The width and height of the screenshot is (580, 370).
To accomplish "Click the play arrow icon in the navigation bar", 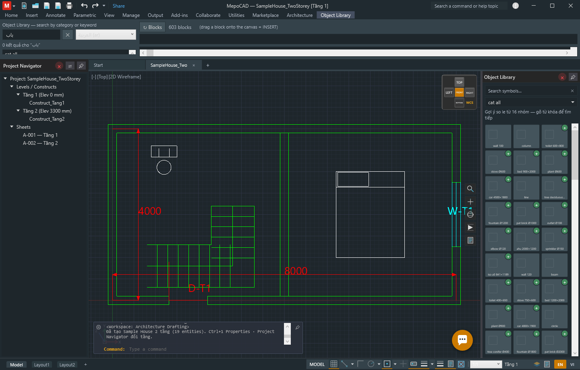I will pyautogui.click(x=470, y=227).
